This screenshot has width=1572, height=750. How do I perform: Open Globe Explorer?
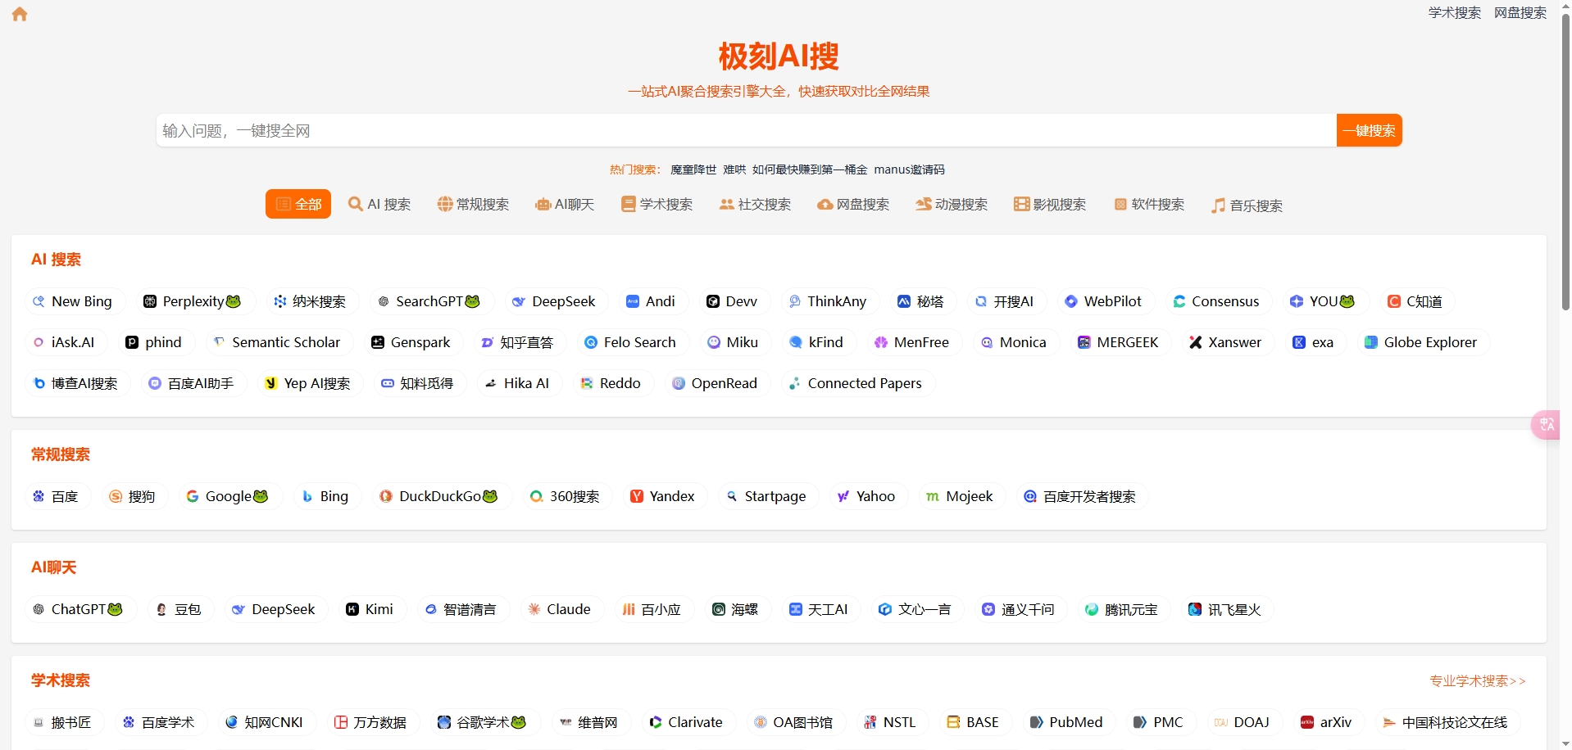tap(1421, 342)
